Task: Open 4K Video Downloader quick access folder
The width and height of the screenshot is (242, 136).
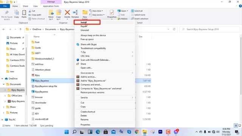Action: pyautogui.click(x=16, y=54)
